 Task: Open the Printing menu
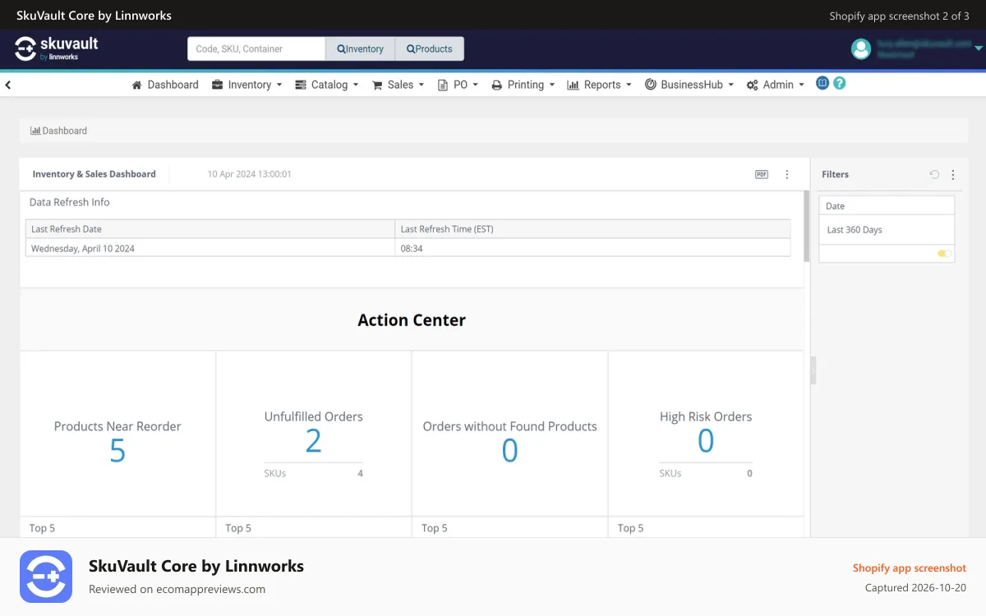(x=523, y=85)
